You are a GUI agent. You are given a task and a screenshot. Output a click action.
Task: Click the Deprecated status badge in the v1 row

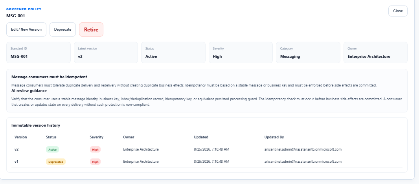point(55,162)
